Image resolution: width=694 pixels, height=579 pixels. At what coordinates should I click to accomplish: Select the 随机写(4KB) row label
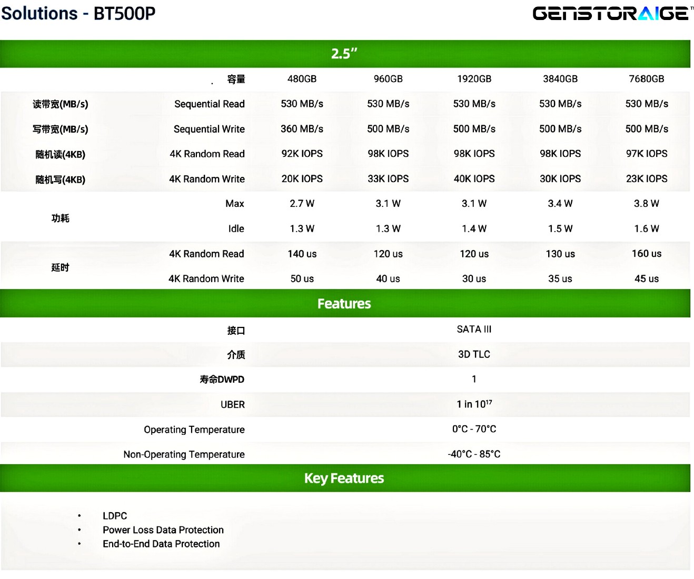[61, 180]
